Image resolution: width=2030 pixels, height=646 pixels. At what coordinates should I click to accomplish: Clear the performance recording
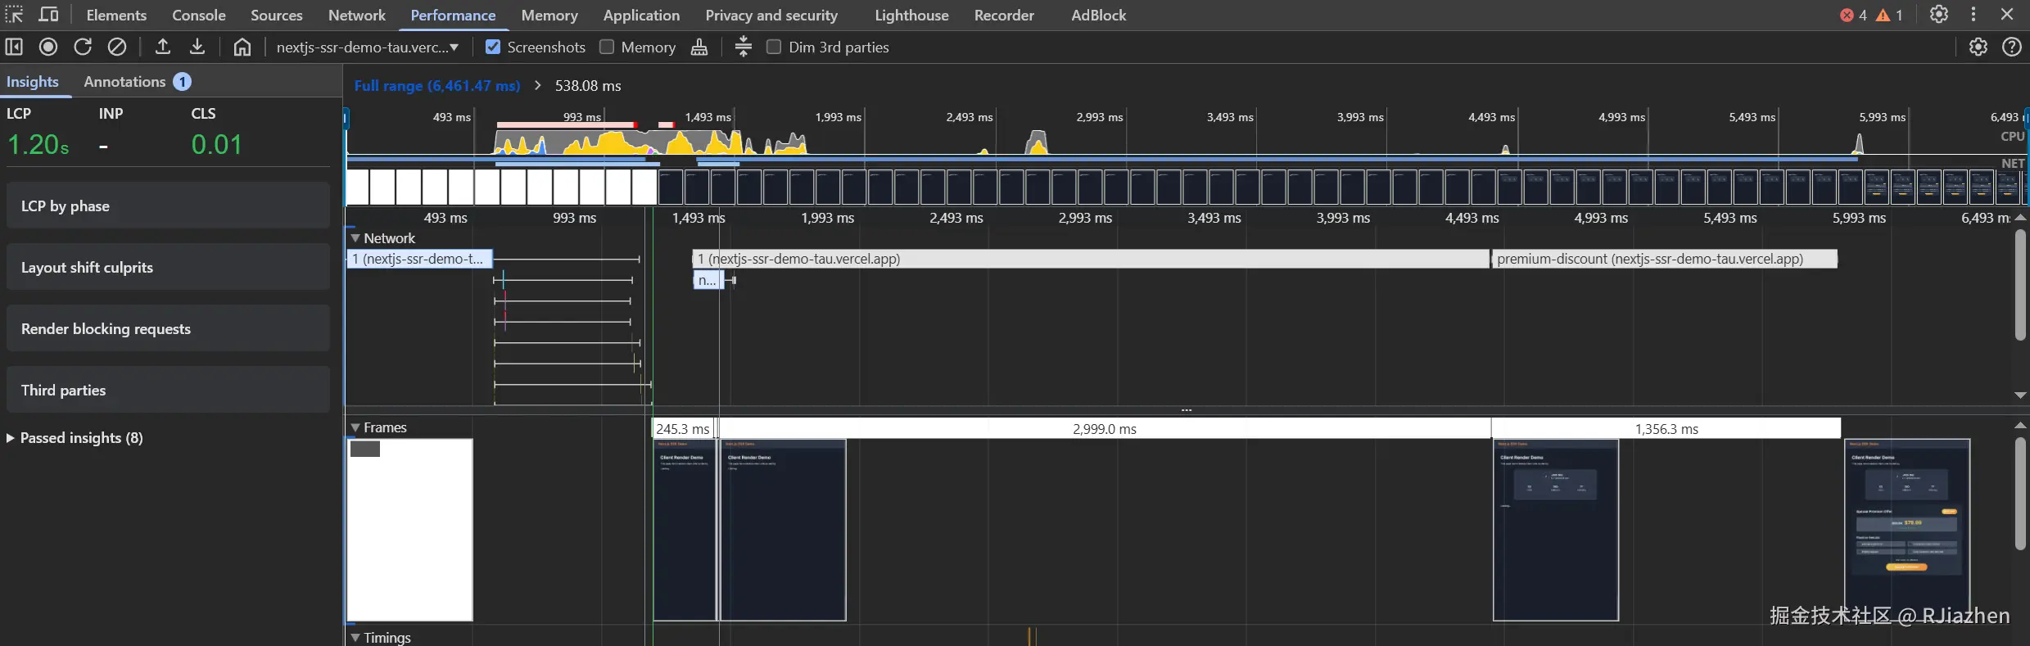(117, 47)
